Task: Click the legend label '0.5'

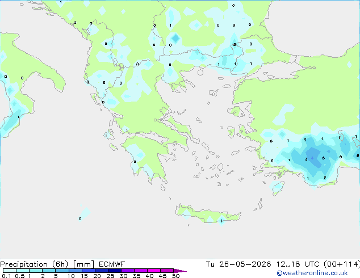Action: pos(19,276)
